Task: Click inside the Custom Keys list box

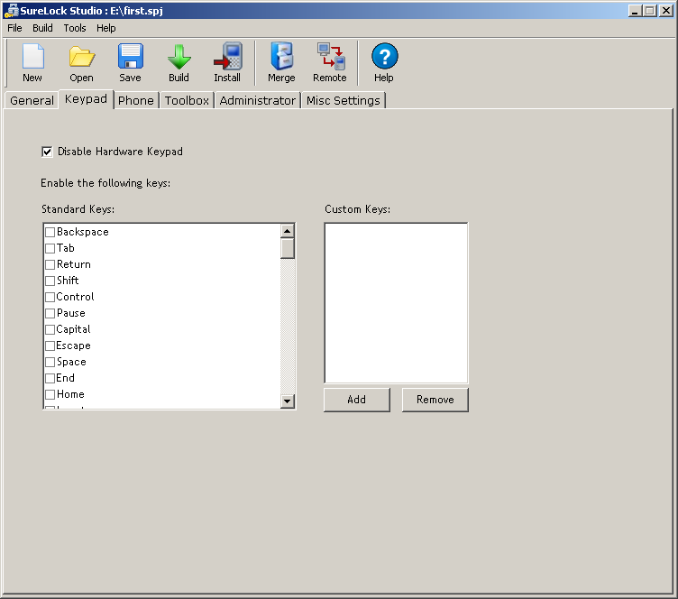Action: (x=396, y=303)
